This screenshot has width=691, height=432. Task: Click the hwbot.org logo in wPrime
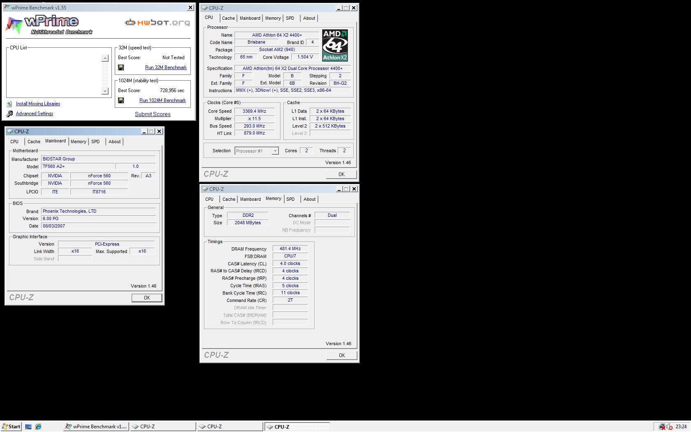pyautogui.click(x=158, y=22)
